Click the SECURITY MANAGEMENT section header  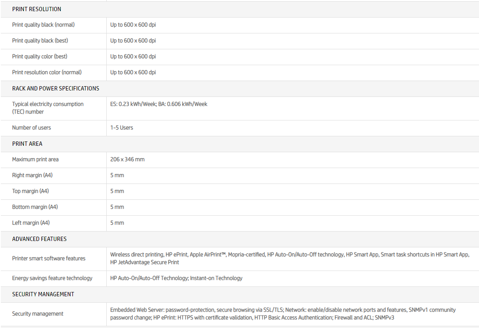coord(43,294)
